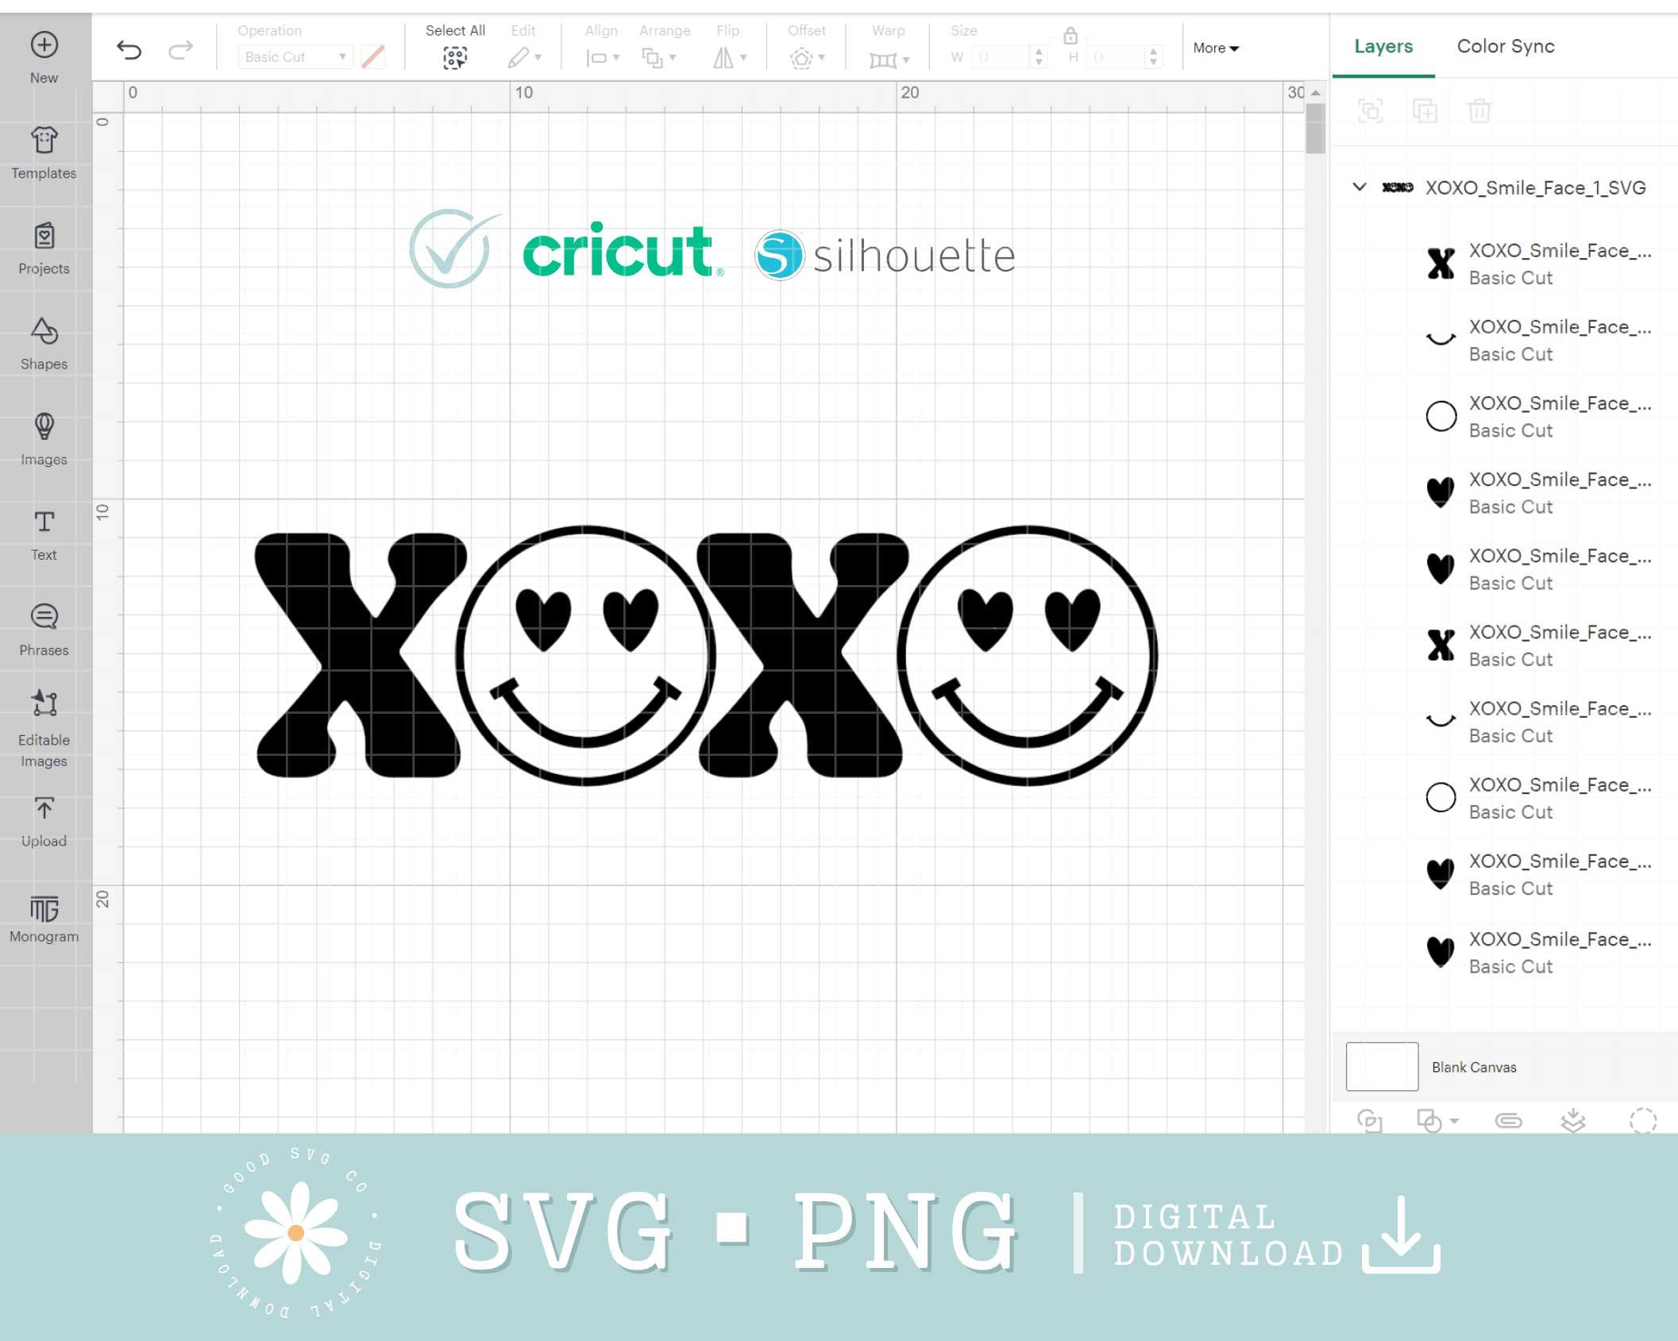
Task: Open the More menu in the toolbar
Action: coord(1214,48)
